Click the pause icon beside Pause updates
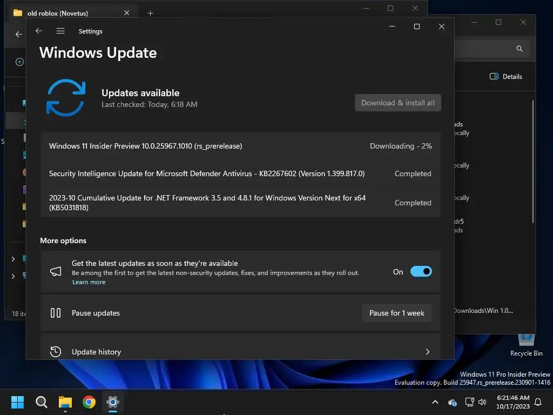This screenshot has height=415, width=553. click(x=56, y=313)
